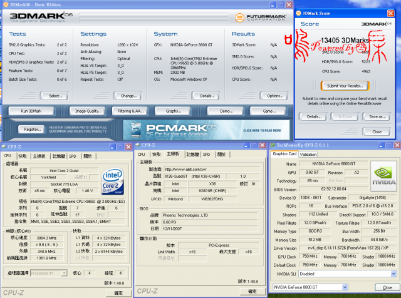Open Graphs button
401x298 pixels.
click(173, 111)
